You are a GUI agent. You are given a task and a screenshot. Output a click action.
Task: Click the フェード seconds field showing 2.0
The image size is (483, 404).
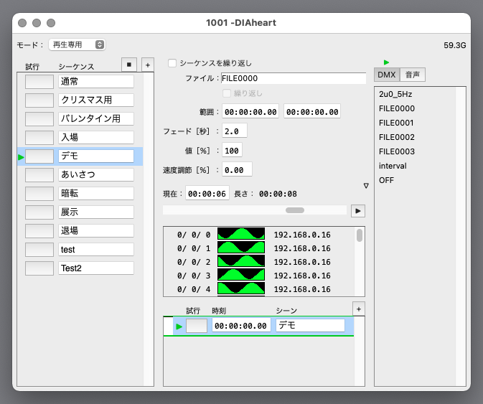[x=235, y=131]
